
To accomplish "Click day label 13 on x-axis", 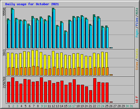I will pos(57,106).
